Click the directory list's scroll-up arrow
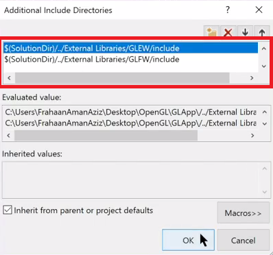The width and height of the screenshot is (273, 255). pos(264,49)
